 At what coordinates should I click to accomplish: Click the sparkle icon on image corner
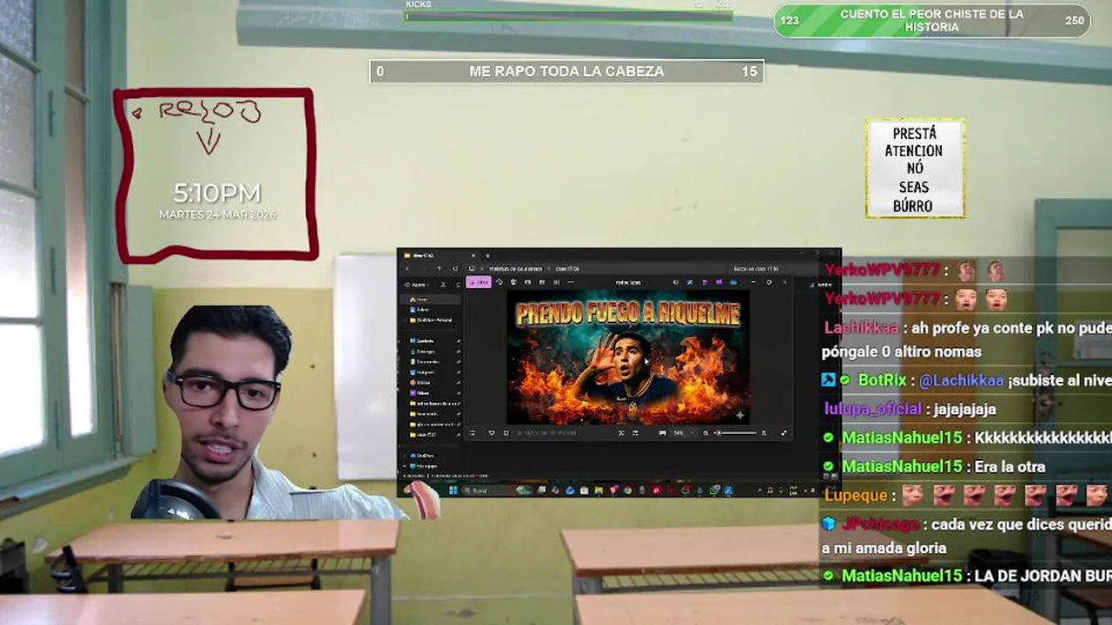pyautogui.click(x=740, y=417)
